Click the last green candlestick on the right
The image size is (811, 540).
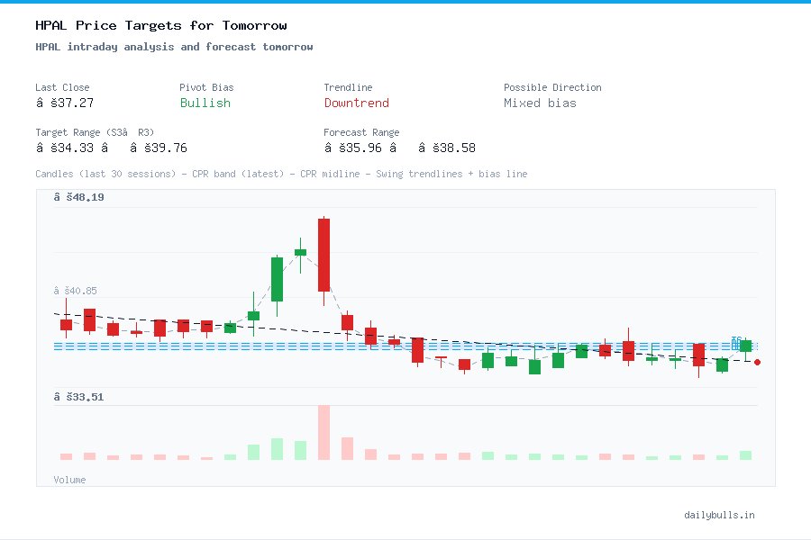745,346
